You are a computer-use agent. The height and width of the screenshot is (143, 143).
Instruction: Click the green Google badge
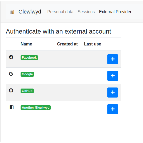pos(27,74)
